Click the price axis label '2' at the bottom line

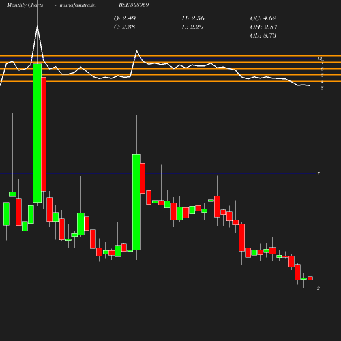click(x=318, y=288)
